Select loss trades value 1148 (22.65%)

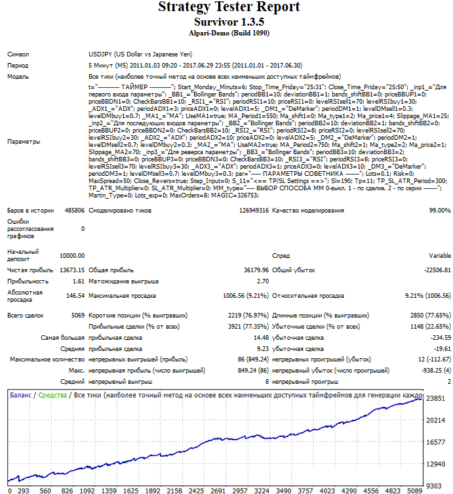430,327
